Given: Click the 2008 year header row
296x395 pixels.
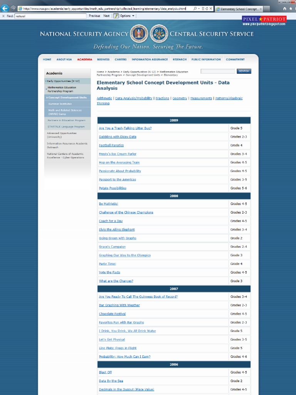Looking at the screenshot, I should point(174,196).
